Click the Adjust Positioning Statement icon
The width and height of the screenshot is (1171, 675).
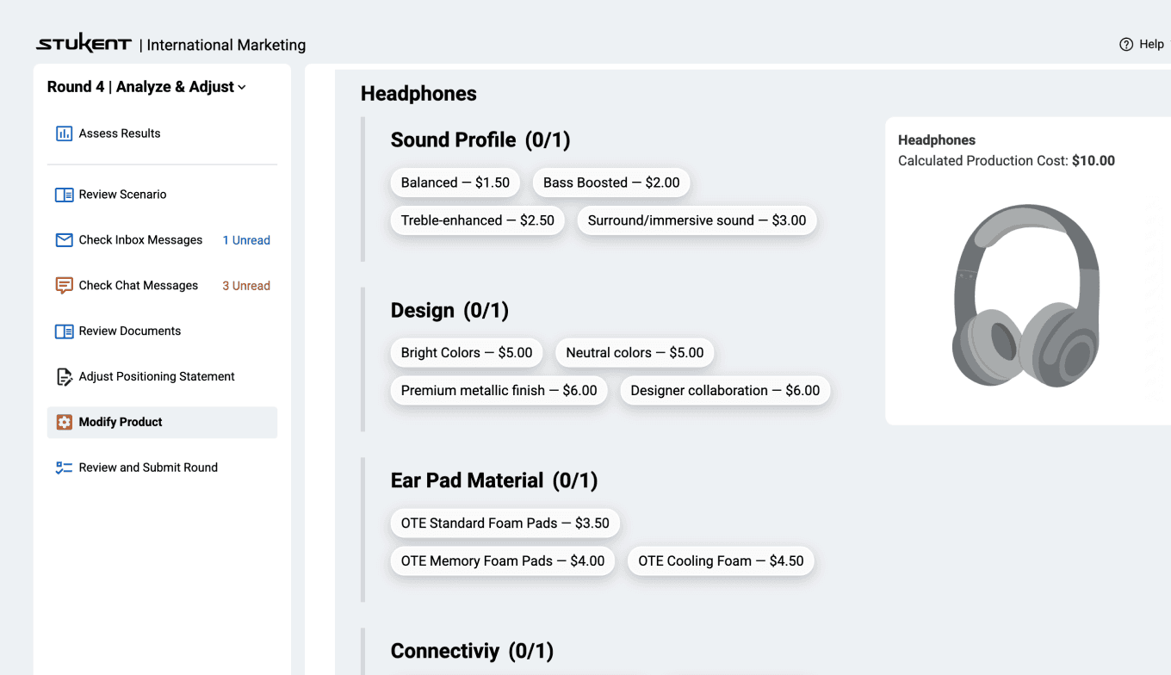pos(64,377)
